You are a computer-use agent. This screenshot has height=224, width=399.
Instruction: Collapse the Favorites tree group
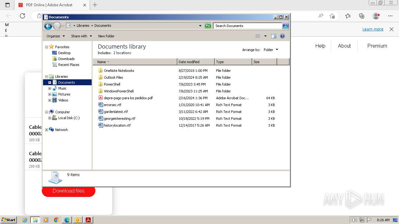pos(46,47)
